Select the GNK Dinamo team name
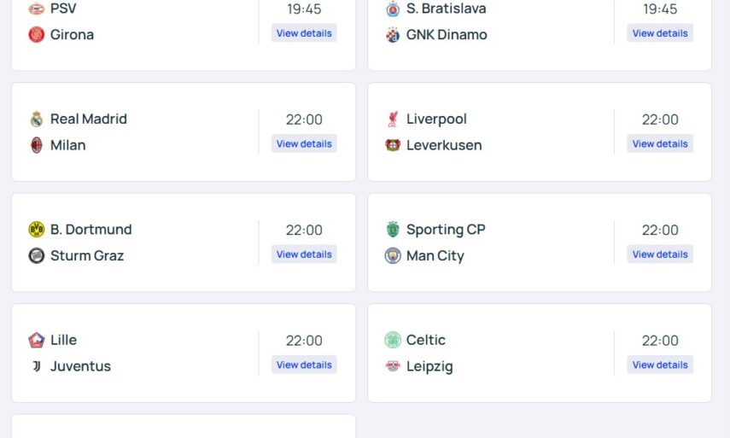 pyautogui.click(x=447, y=35)
